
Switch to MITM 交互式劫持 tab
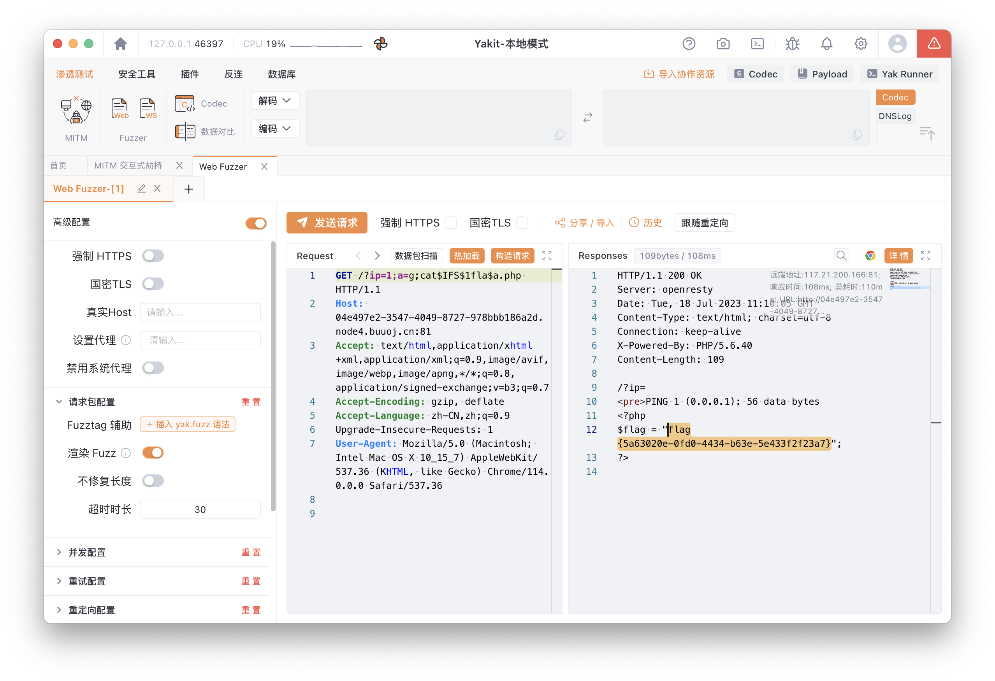pos(128,166)
